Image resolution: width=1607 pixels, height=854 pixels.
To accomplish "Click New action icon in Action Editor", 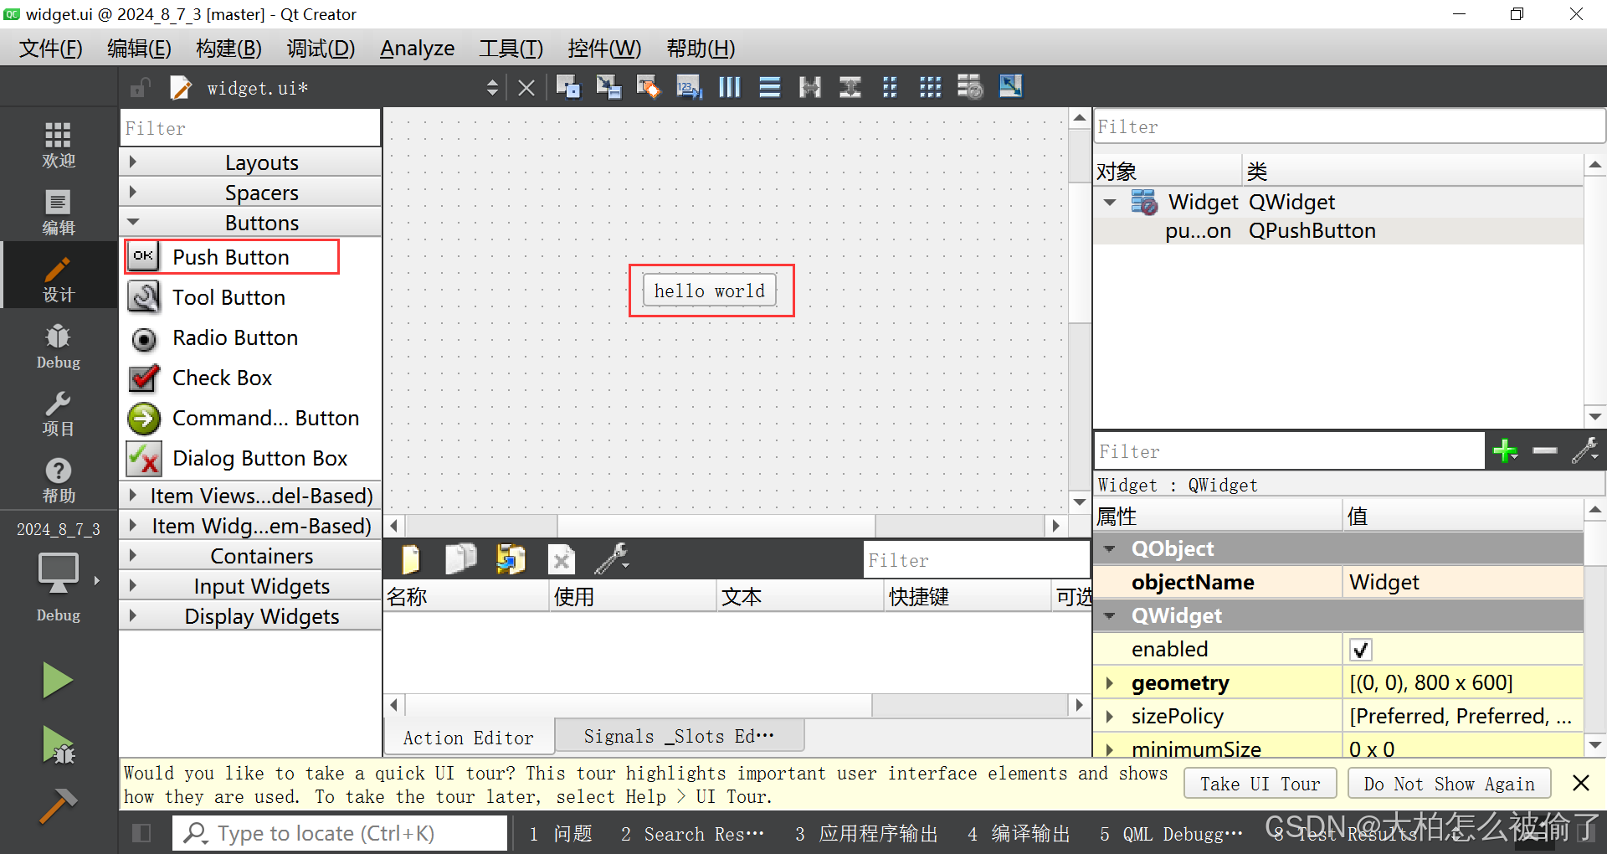I will 411,558.
